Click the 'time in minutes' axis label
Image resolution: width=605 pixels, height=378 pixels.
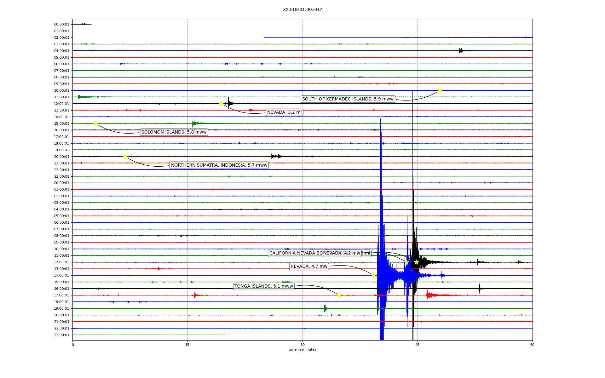tap(302, 349)
